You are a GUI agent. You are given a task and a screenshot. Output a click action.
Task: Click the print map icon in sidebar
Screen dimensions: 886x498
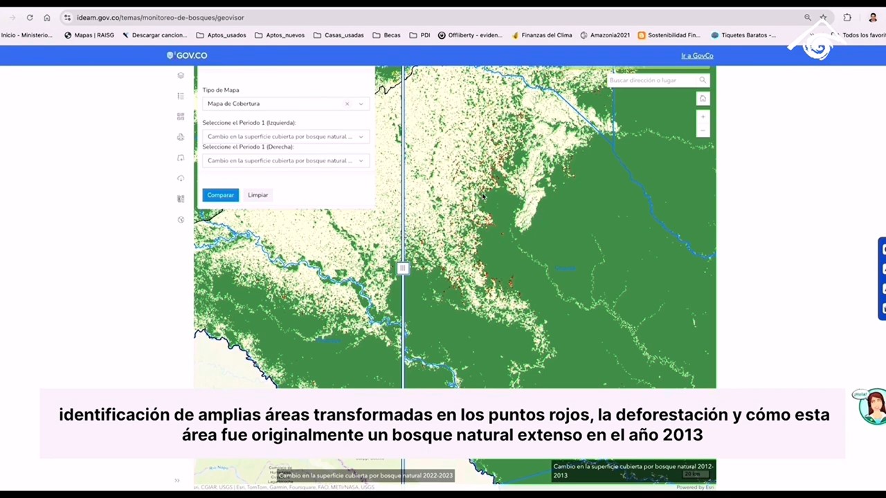pyautogui.click(x=181, y=137)
